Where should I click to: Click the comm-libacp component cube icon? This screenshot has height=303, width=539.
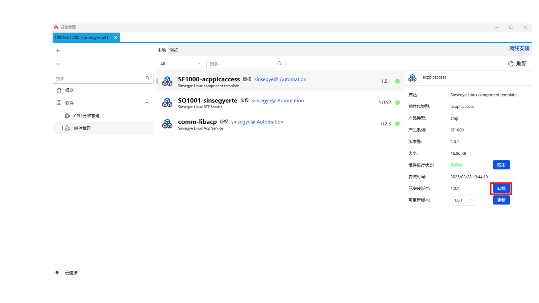click(x=167, y=124)
